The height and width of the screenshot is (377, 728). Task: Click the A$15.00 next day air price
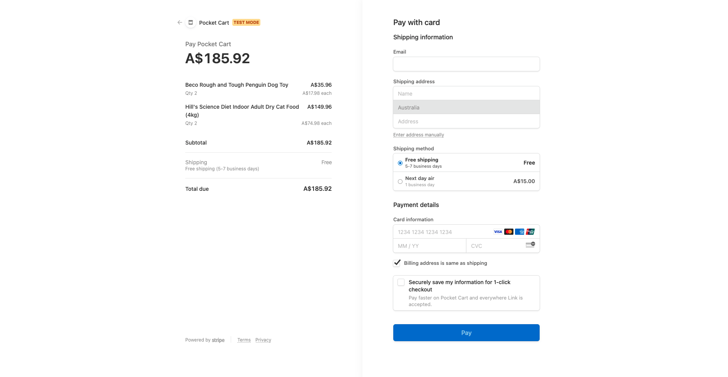pos(524,181)
